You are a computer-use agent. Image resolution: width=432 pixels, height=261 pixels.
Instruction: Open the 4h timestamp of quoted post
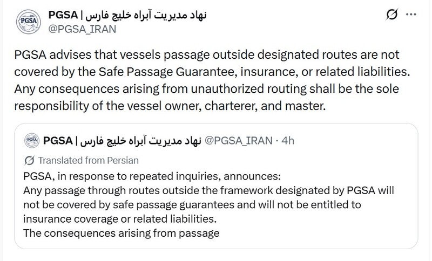pyautogui.click(x=288, y=141)
